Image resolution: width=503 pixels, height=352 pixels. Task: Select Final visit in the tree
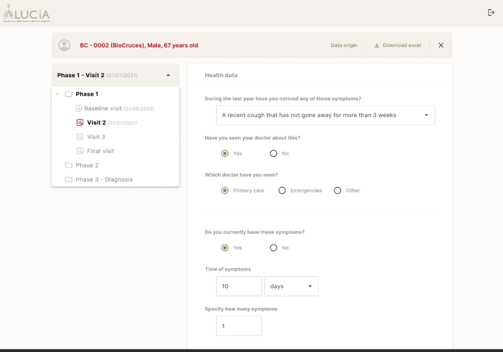coord(100,151)
